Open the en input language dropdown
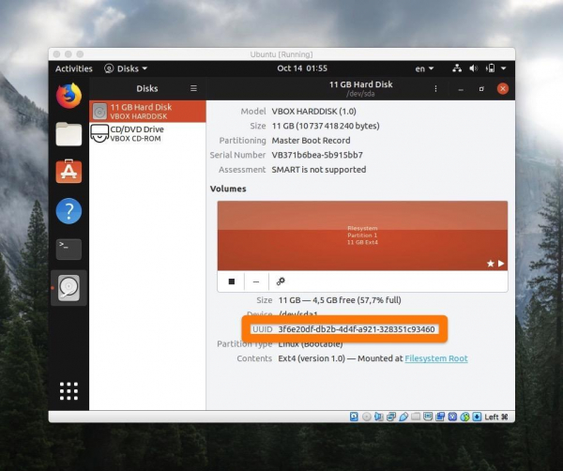 (424, 68)
